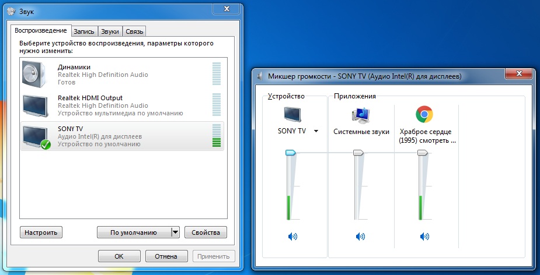This screenshot has height=275, width=540.
Task: Click the Звук window title icon
Action: point(11,11)
